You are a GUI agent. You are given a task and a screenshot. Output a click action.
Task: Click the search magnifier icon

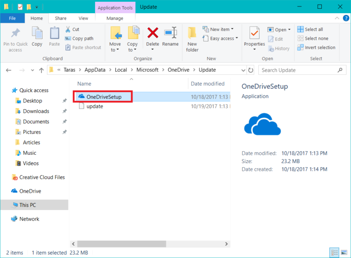(x=340, y=70)
